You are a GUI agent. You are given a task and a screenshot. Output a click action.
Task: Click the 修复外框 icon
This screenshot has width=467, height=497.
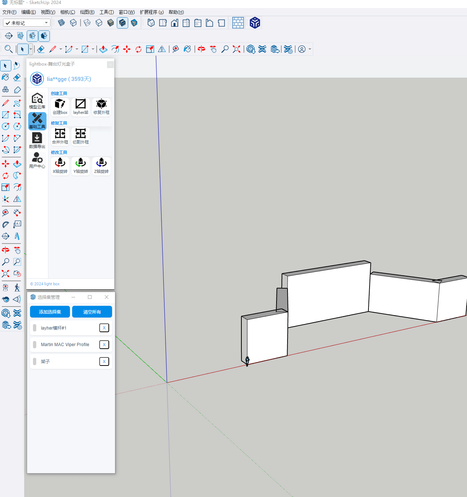(x=101, y=104)
